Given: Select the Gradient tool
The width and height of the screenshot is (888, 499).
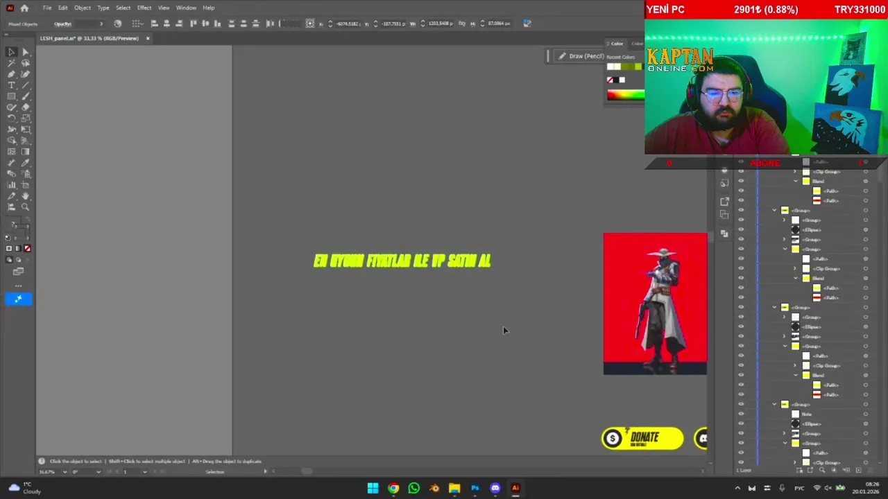Looking at the screenshot, I should pos(26,152).
